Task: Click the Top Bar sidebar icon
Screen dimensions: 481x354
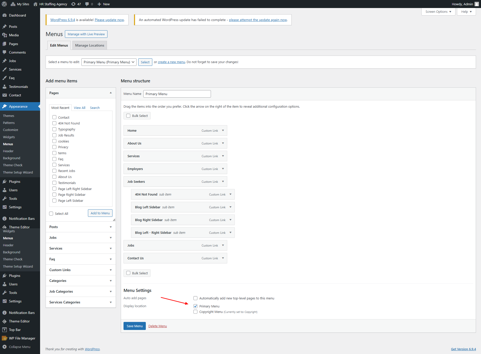Action: click(5, 330)
